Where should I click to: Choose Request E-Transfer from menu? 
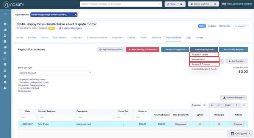point(204,64)
